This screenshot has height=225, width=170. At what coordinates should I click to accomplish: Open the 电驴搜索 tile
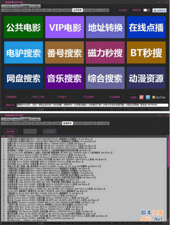(x=23, y=53)
